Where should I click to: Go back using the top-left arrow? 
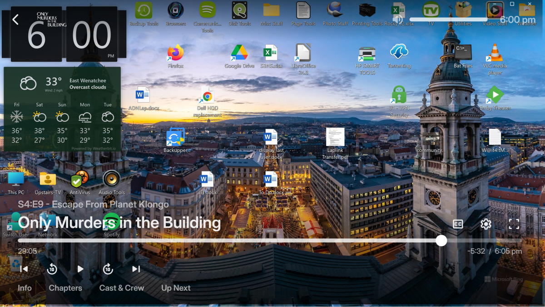[x=15, y=20]
